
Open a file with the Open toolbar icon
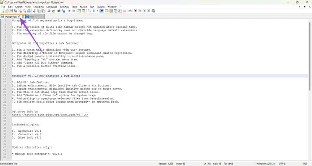click(7, 11)
